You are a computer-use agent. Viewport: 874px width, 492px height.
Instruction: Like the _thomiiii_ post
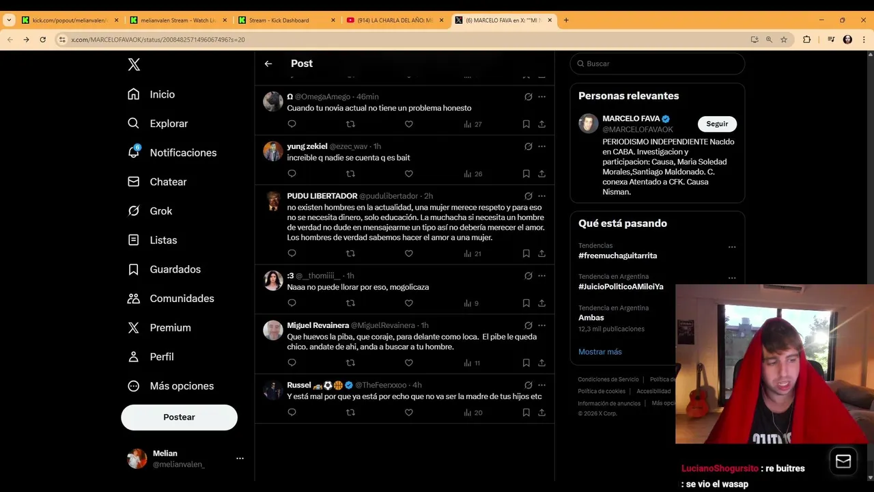click(409, 303)
